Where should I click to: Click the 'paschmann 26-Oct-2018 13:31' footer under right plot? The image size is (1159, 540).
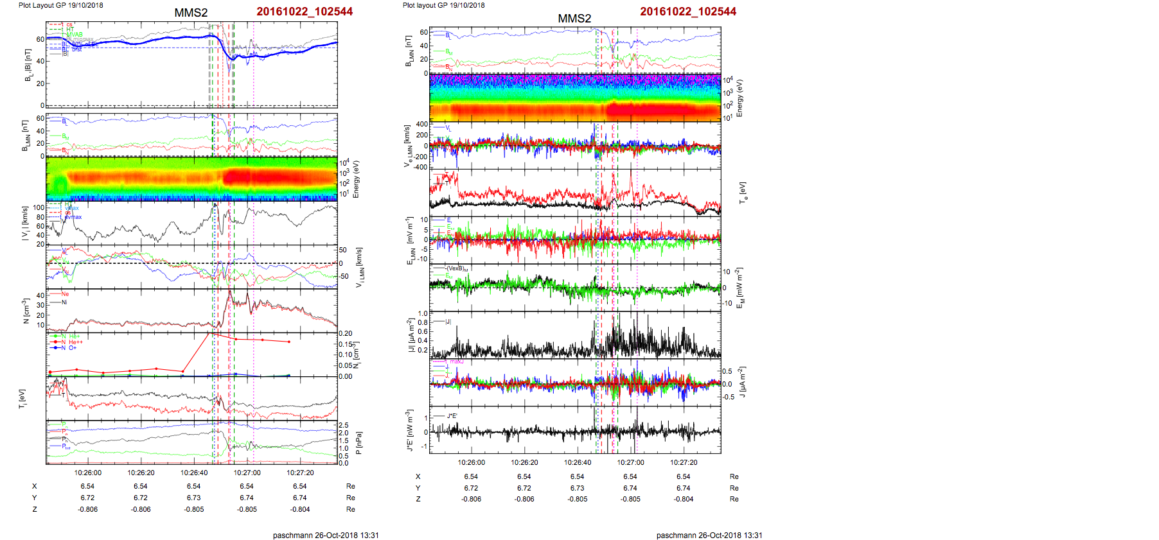coord(709,535)
